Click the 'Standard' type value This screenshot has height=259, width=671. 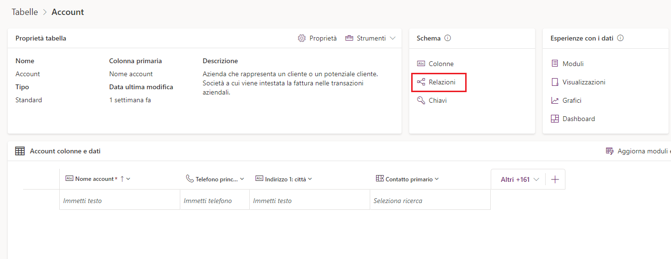tap(28, 100)
